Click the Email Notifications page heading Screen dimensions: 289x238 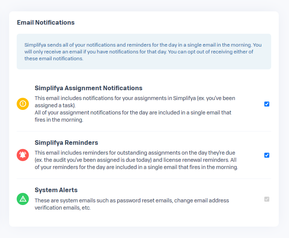46,22
